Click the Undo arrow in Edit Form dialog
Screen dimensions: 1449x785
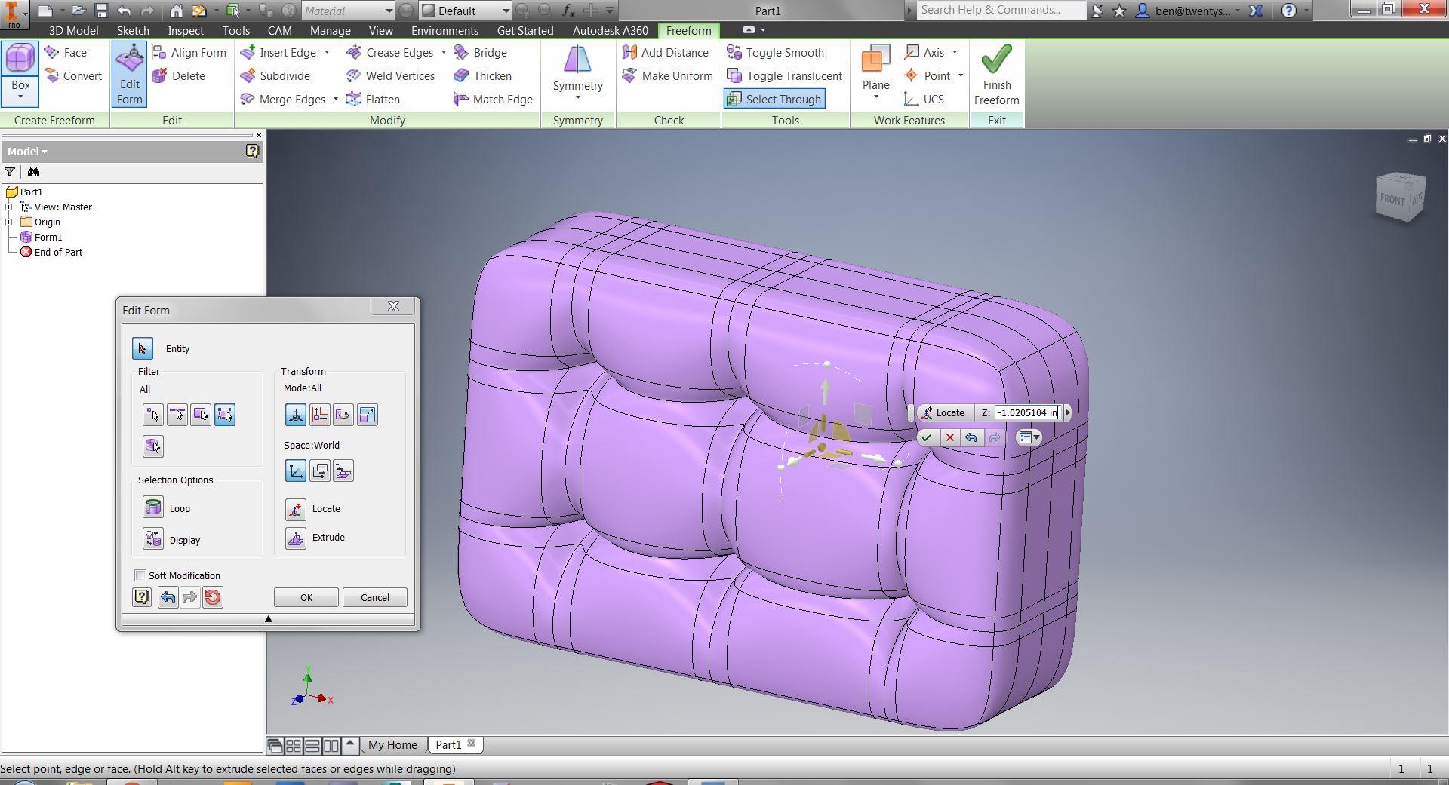point(168,597)
